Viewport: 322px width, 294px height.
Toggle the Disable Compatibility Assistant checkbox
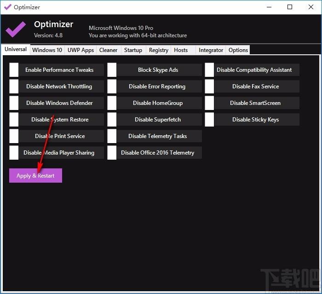point(209,70)
